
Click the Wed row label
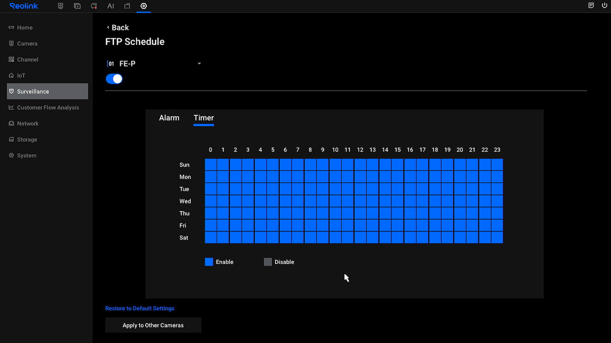point(185,201)
